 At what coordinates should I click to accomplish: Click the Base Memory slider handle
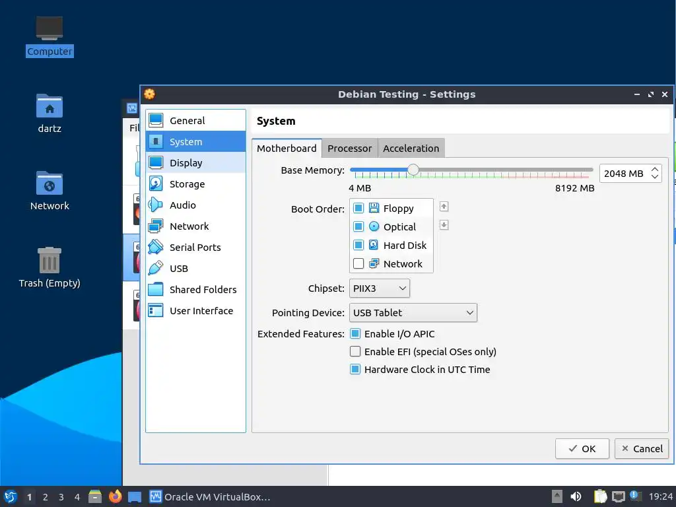click(x=413, y=170)
